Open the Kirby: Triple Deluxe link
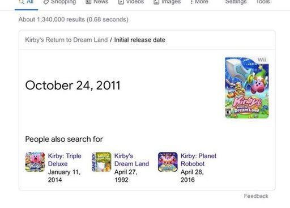The height and width of the screenshot is (208, 290). pos(65,160)
